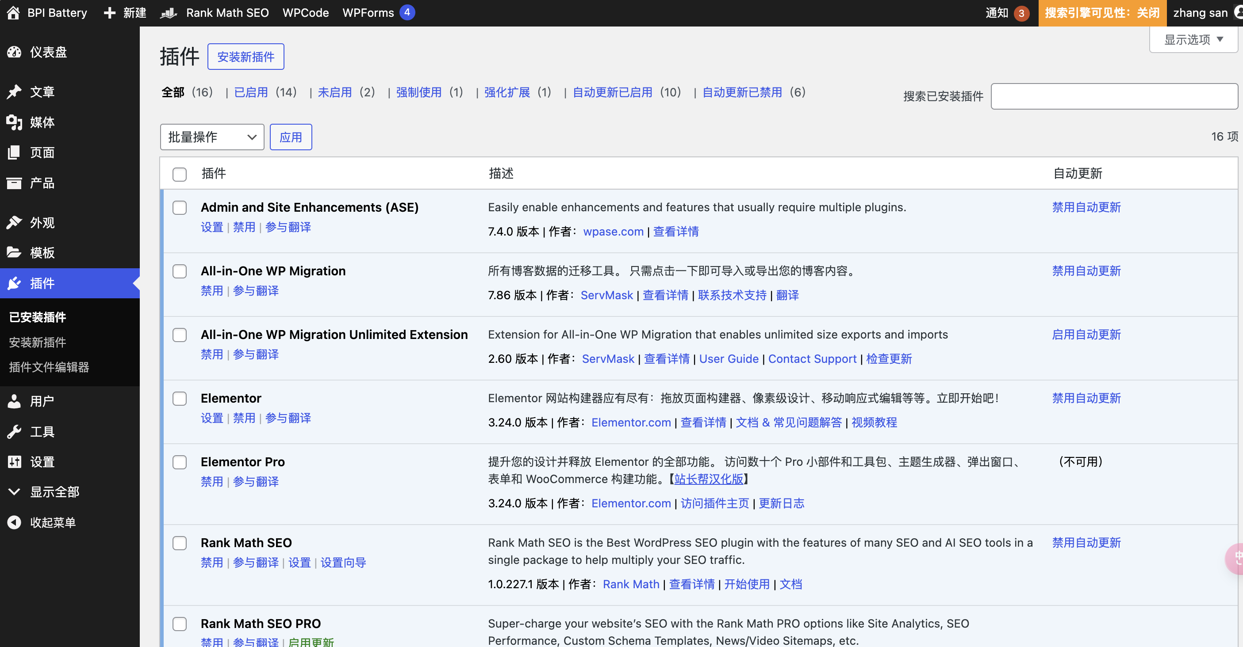Click the BPI Battery home icon
The height and width of the screenshot is (647, 1243).
click(x=14, y=12)
